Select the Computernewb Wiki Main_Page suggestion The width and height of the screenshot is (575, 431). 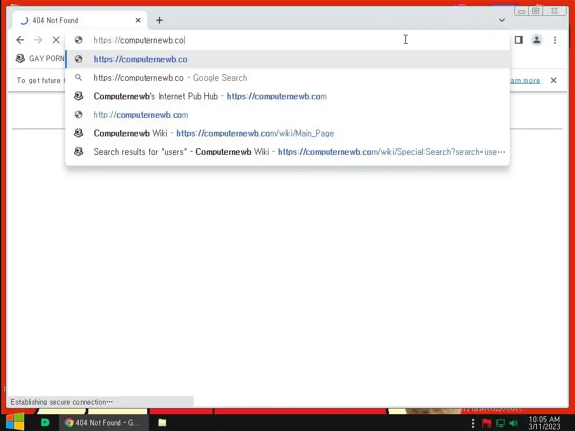click(x=287, y=133)
